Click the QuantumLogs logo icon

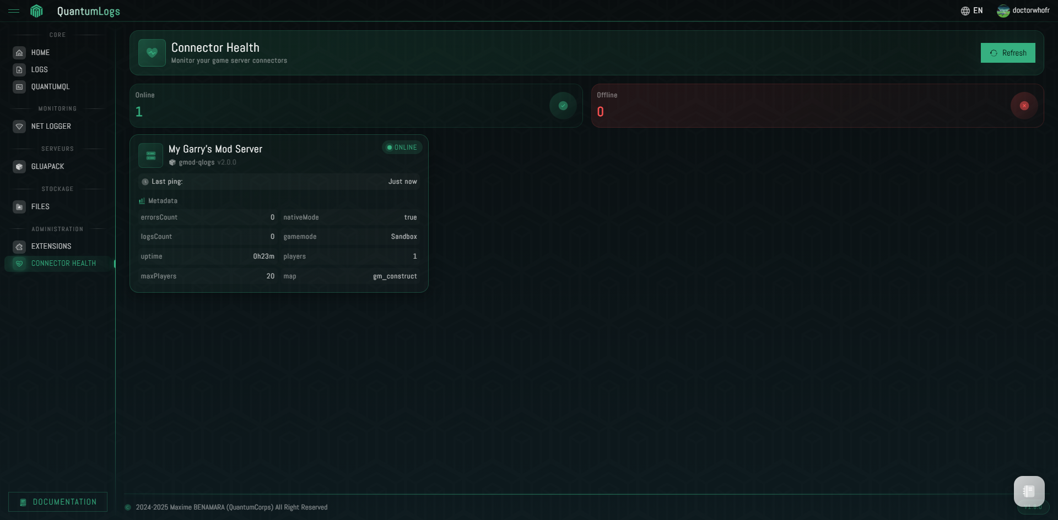[36, 11]
